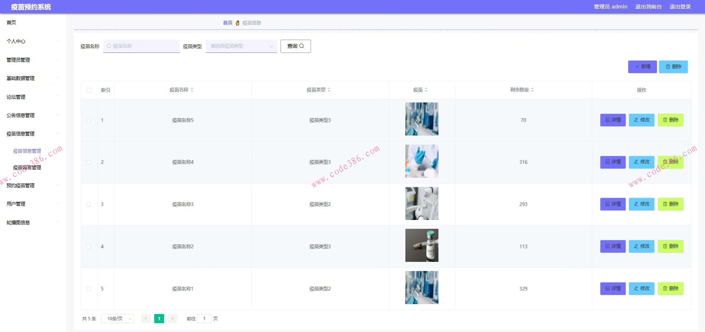Image resolution: width=705 pixels, height=332 pixels.
Task: Delete the 疫苗名称1 row
Action: [x=670, y=289]
